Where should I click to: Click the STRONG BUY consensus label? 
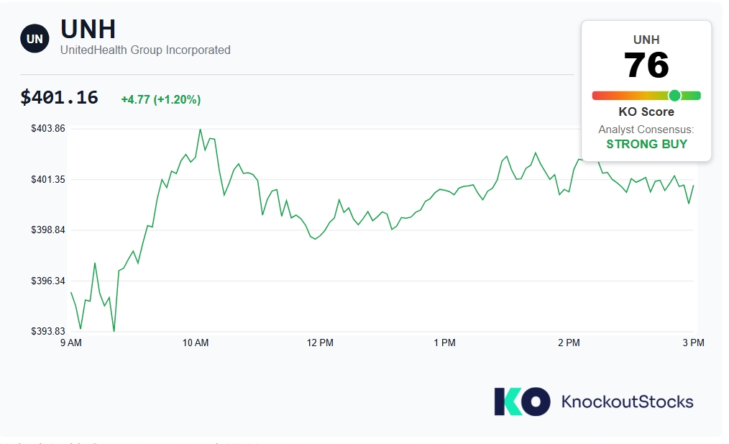click(x=647, y=144)
